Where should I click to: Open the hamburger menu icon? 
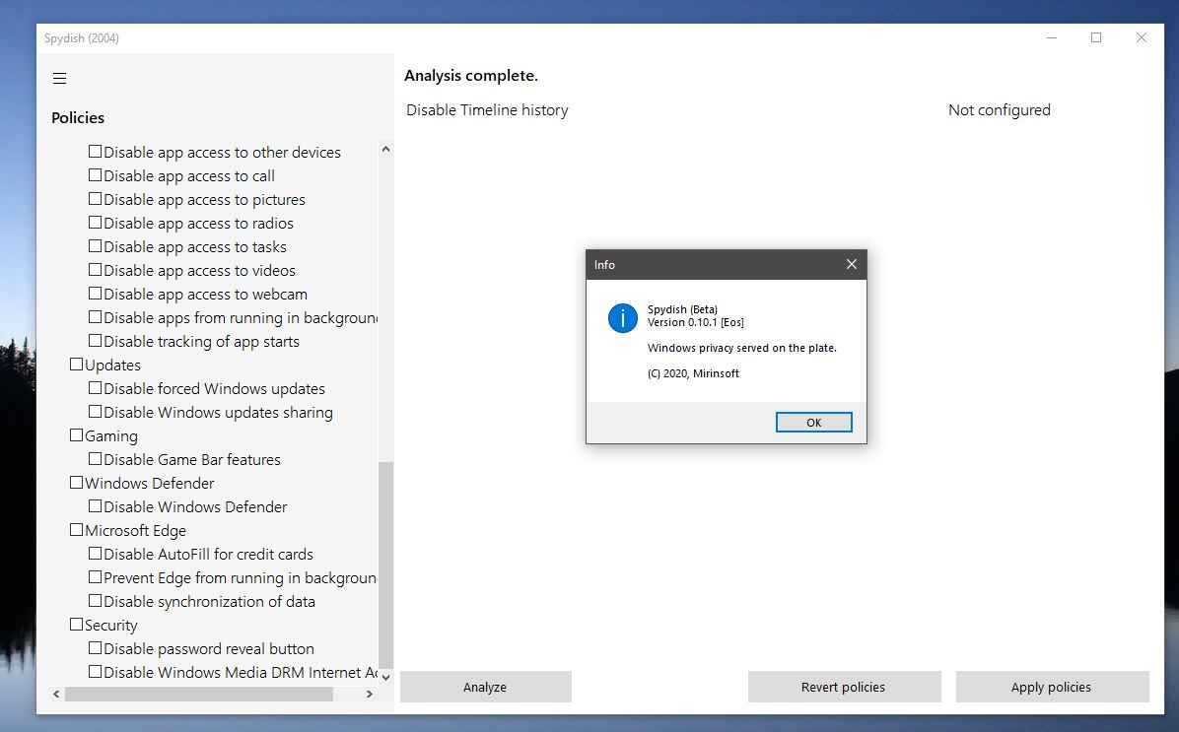tap(59, 78)
